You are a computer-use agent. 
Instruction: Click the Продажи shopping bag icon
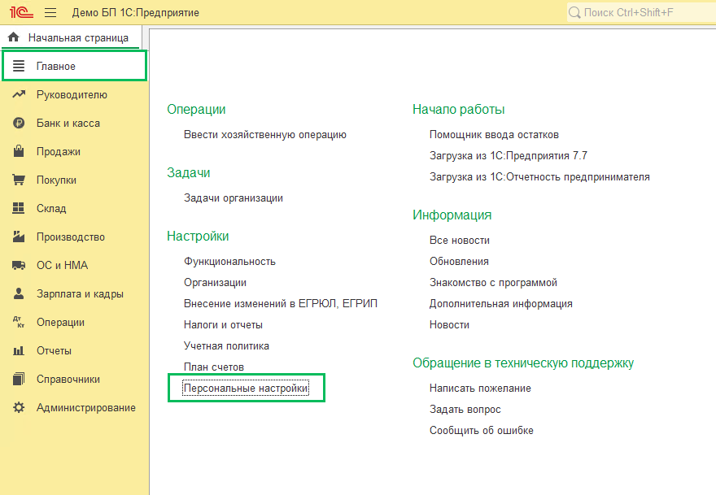[19, 151]
